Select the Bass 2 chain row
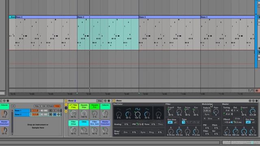This screenshot has width=260, height=146. pyautogui.click(x=38, y=114)
